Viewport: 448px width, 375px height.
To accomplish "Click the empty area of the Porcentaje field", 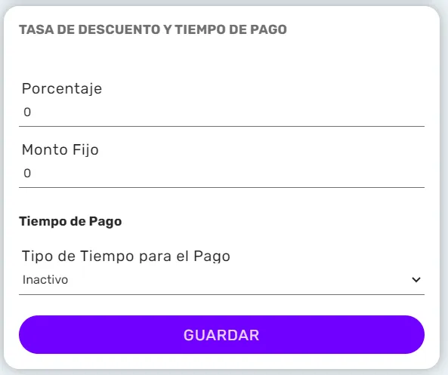I will coord(229,112).
